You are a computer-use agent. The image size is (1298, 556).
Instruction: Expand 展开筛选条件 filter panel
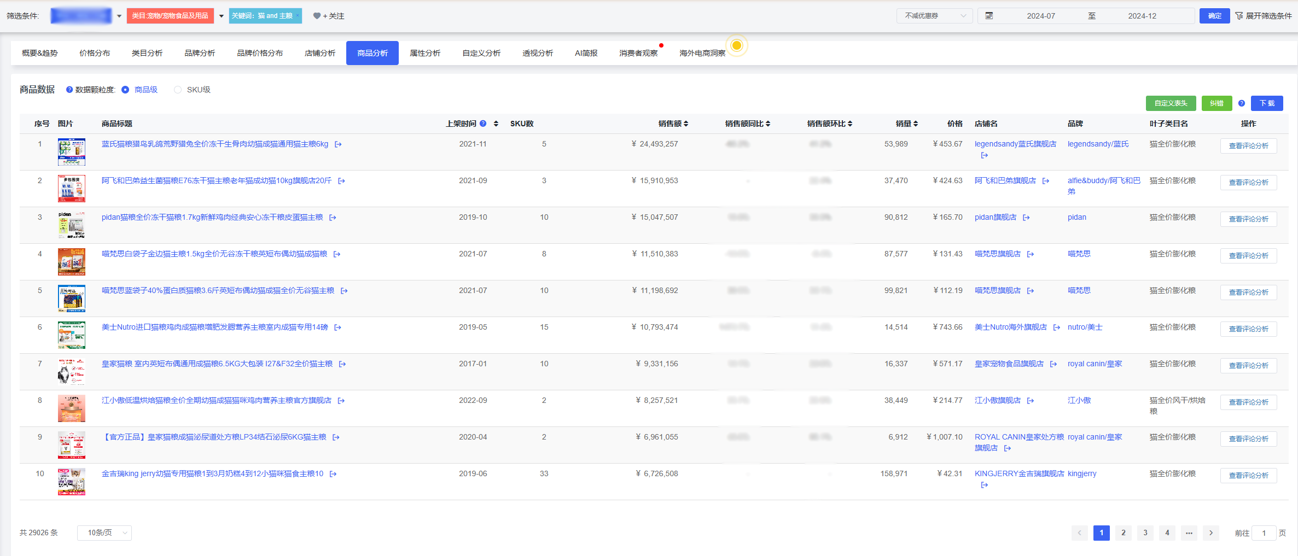tap(1264, 16)
